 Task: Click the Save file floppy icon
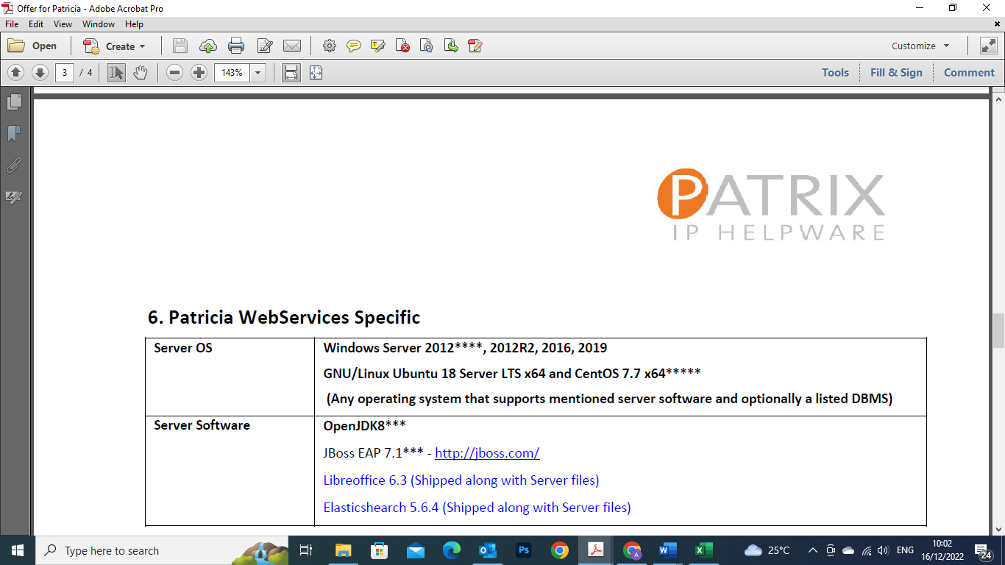point(180,46)
